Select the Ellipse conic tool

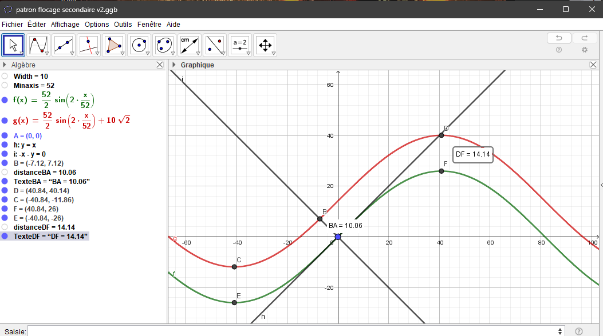pyautogui.click(x=164, y=45)
